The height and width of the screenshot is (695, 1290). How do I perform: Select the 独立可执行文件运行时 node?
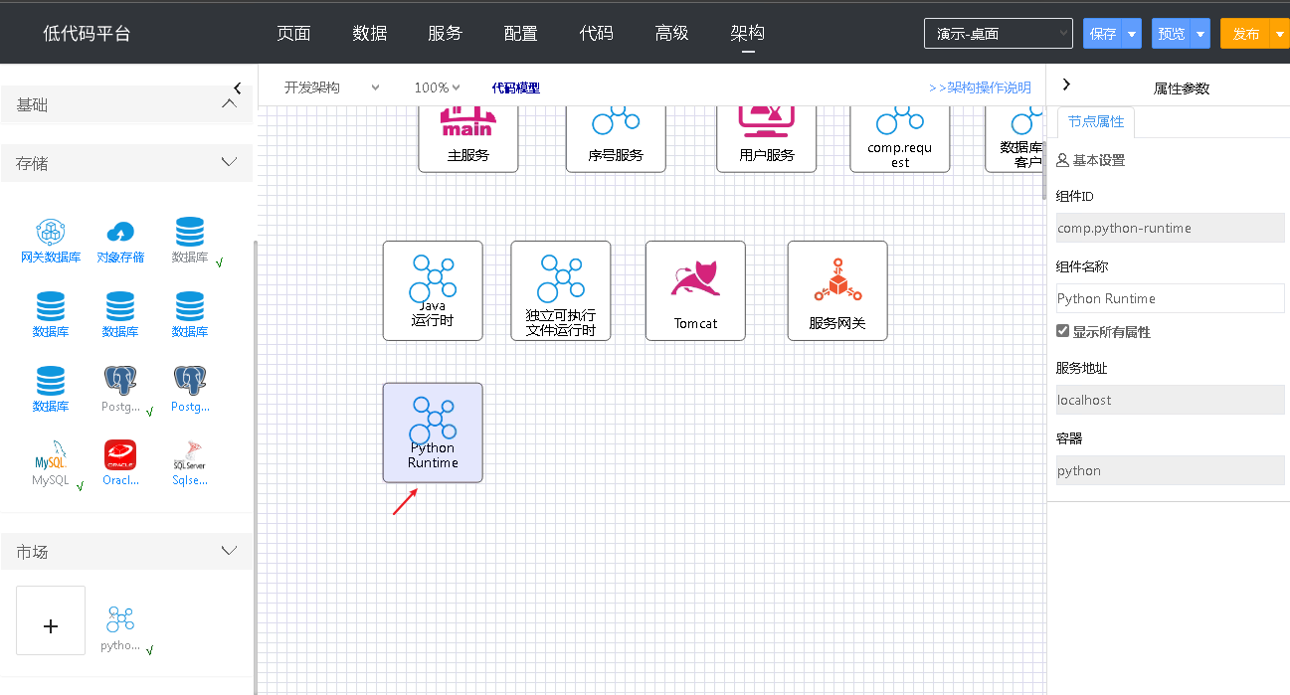[x=561, y=290]
